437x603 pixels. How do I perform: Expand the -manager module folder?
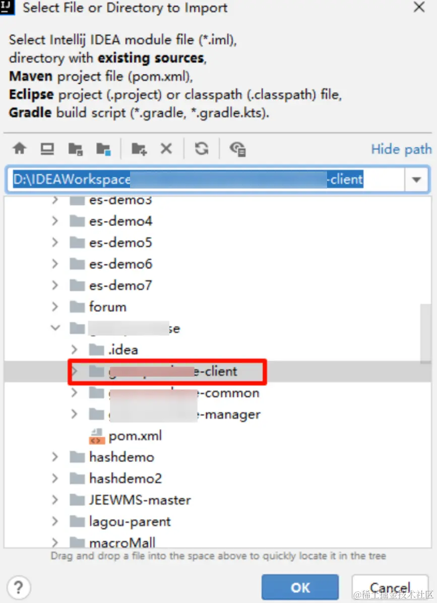click(74, 414)
